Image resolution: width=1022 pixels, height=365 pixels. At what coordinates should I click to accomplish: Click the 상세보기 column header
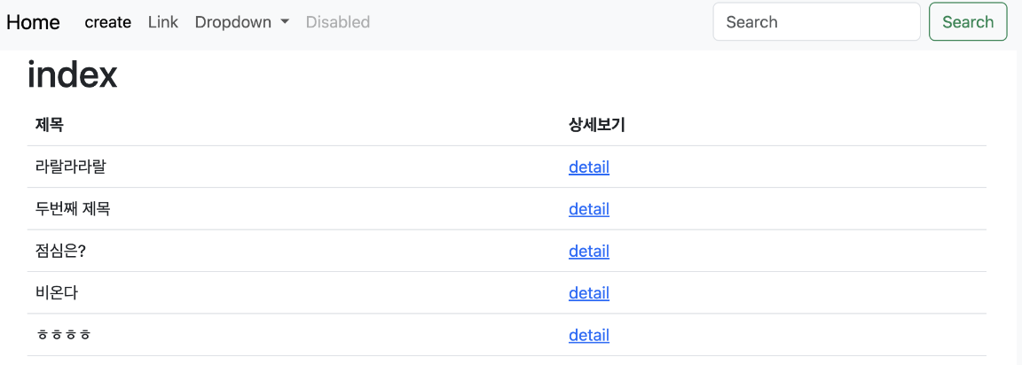pos(597,125)
